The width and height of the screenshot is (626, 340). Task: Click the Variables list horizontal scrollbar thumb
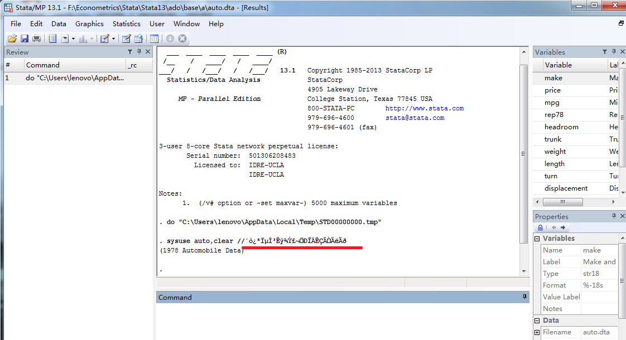coord(562,202)
